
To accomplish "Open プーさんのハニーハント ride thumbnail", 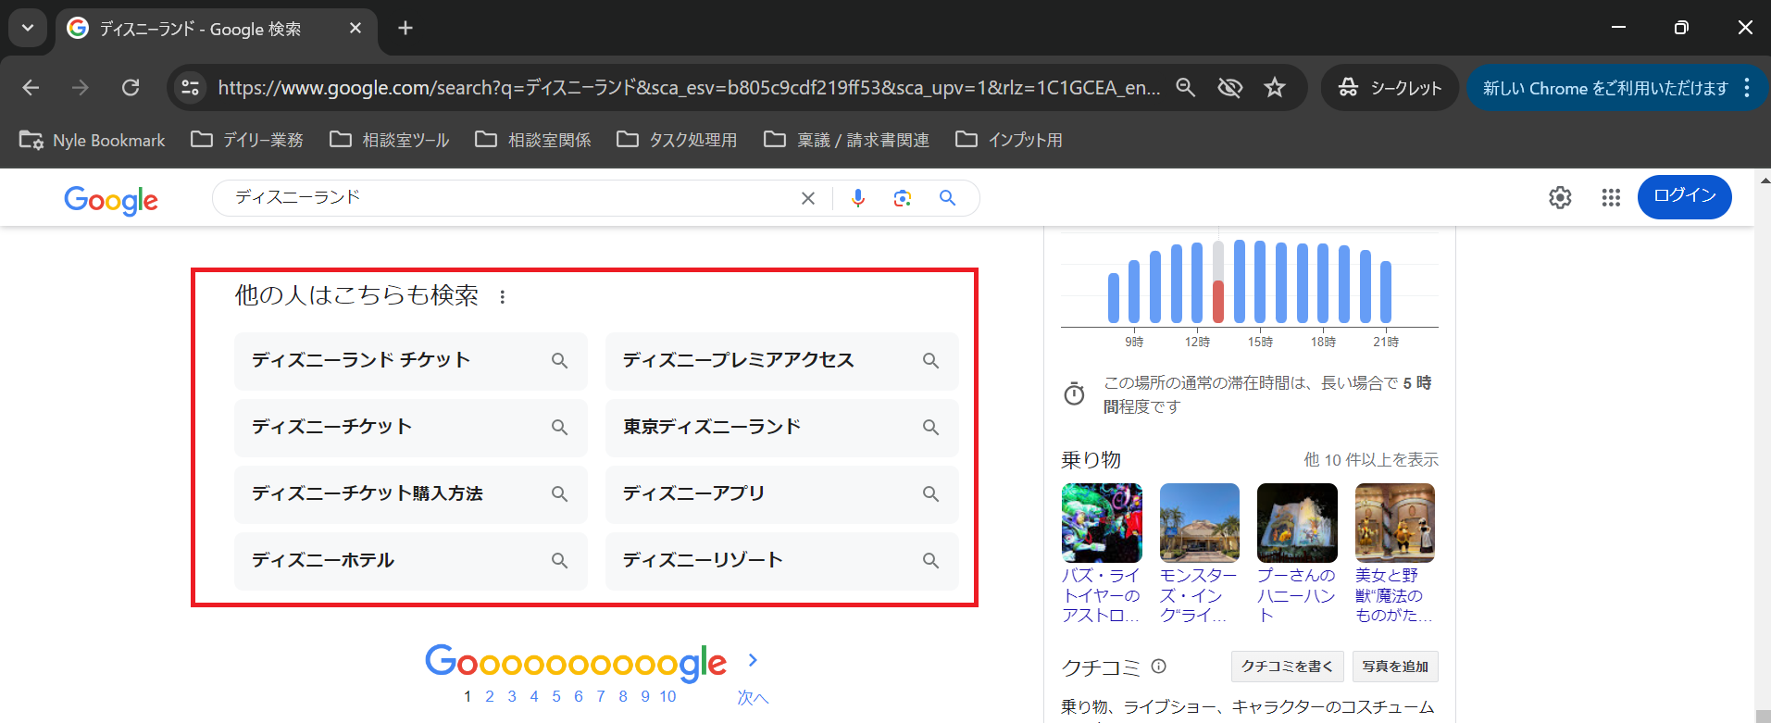I will [1297, 523].
